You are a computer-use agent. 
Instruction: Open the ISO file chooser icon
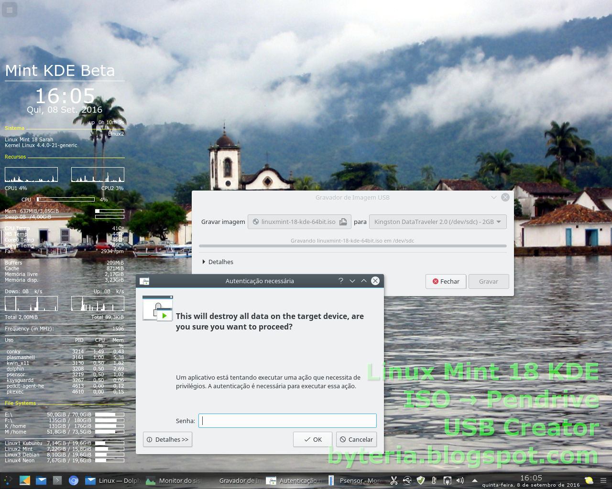[343, 222]
